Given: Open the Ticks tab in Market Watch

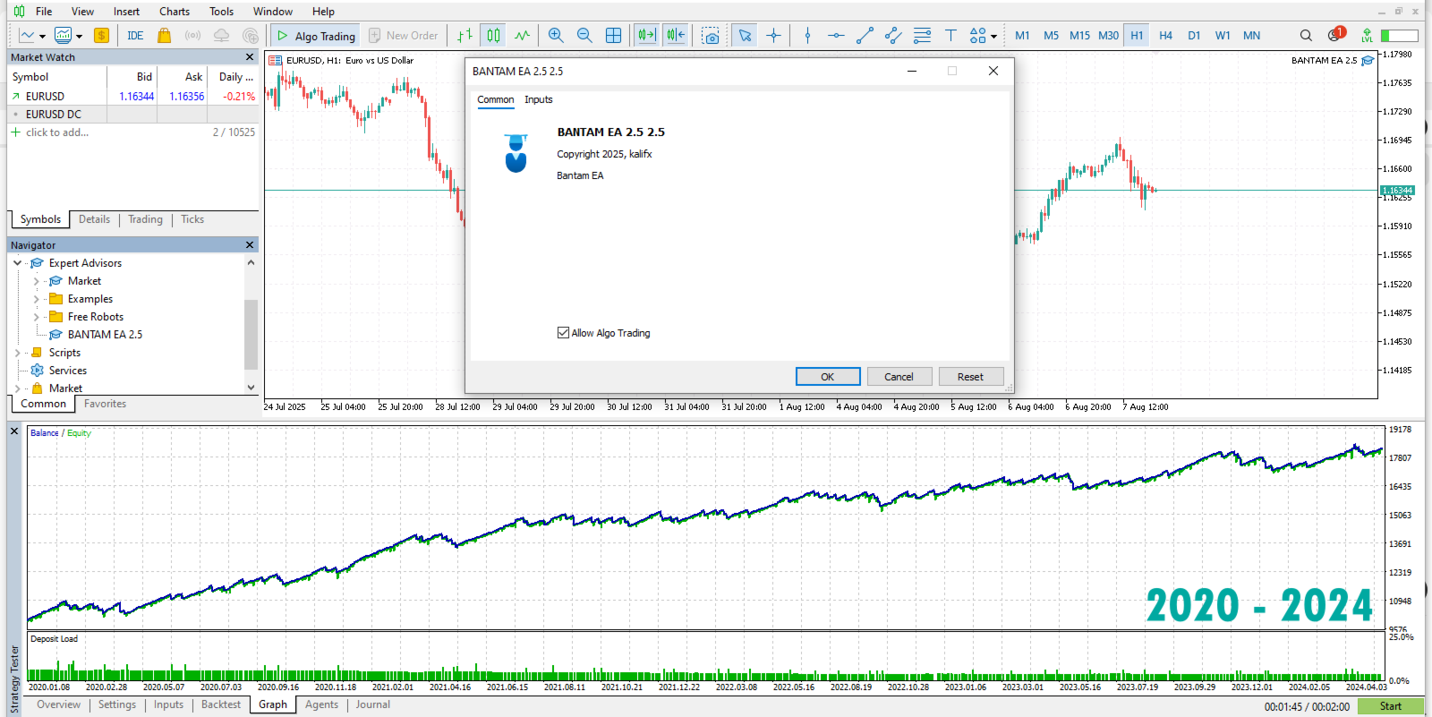Looking at the screenshot, I should pyautogui.click(x=192, y=219).
